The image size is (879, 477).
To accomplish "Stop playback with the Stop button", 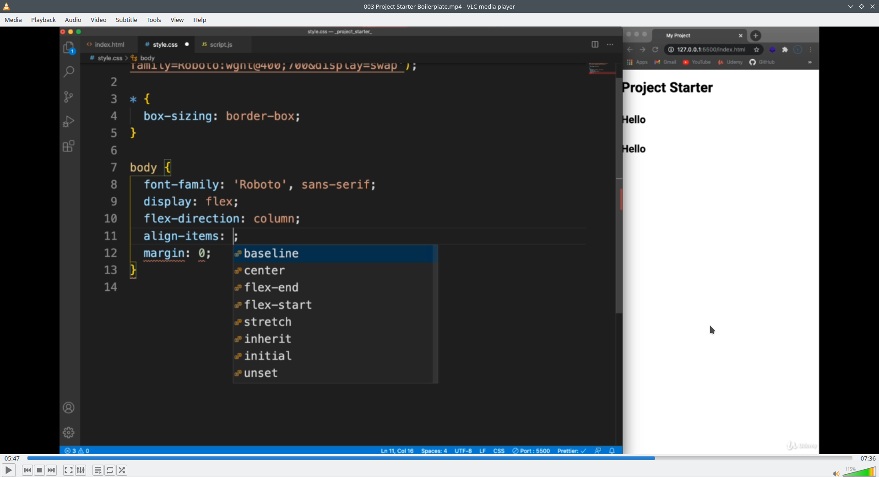I will pyautogui.click(x=39, y=470).
